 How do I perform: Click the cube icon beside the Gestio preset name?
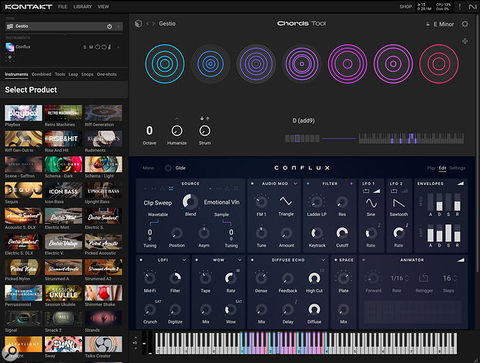139,24
